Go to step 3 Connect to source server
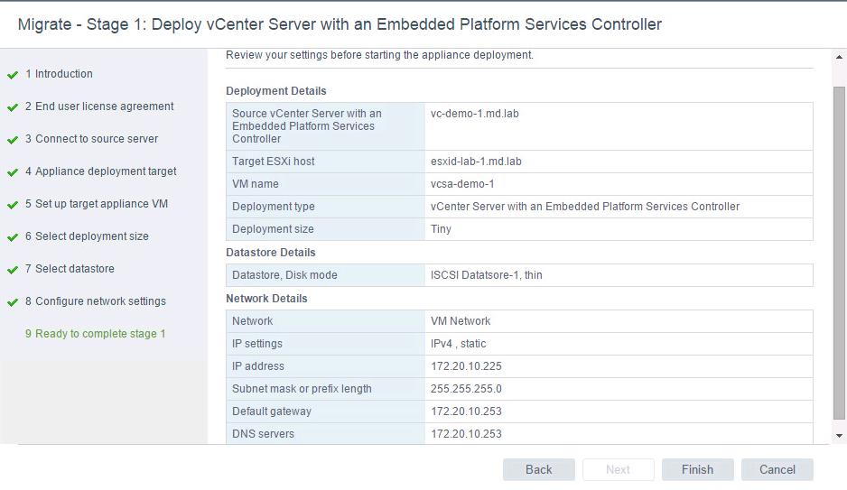 tap(91, 139)
